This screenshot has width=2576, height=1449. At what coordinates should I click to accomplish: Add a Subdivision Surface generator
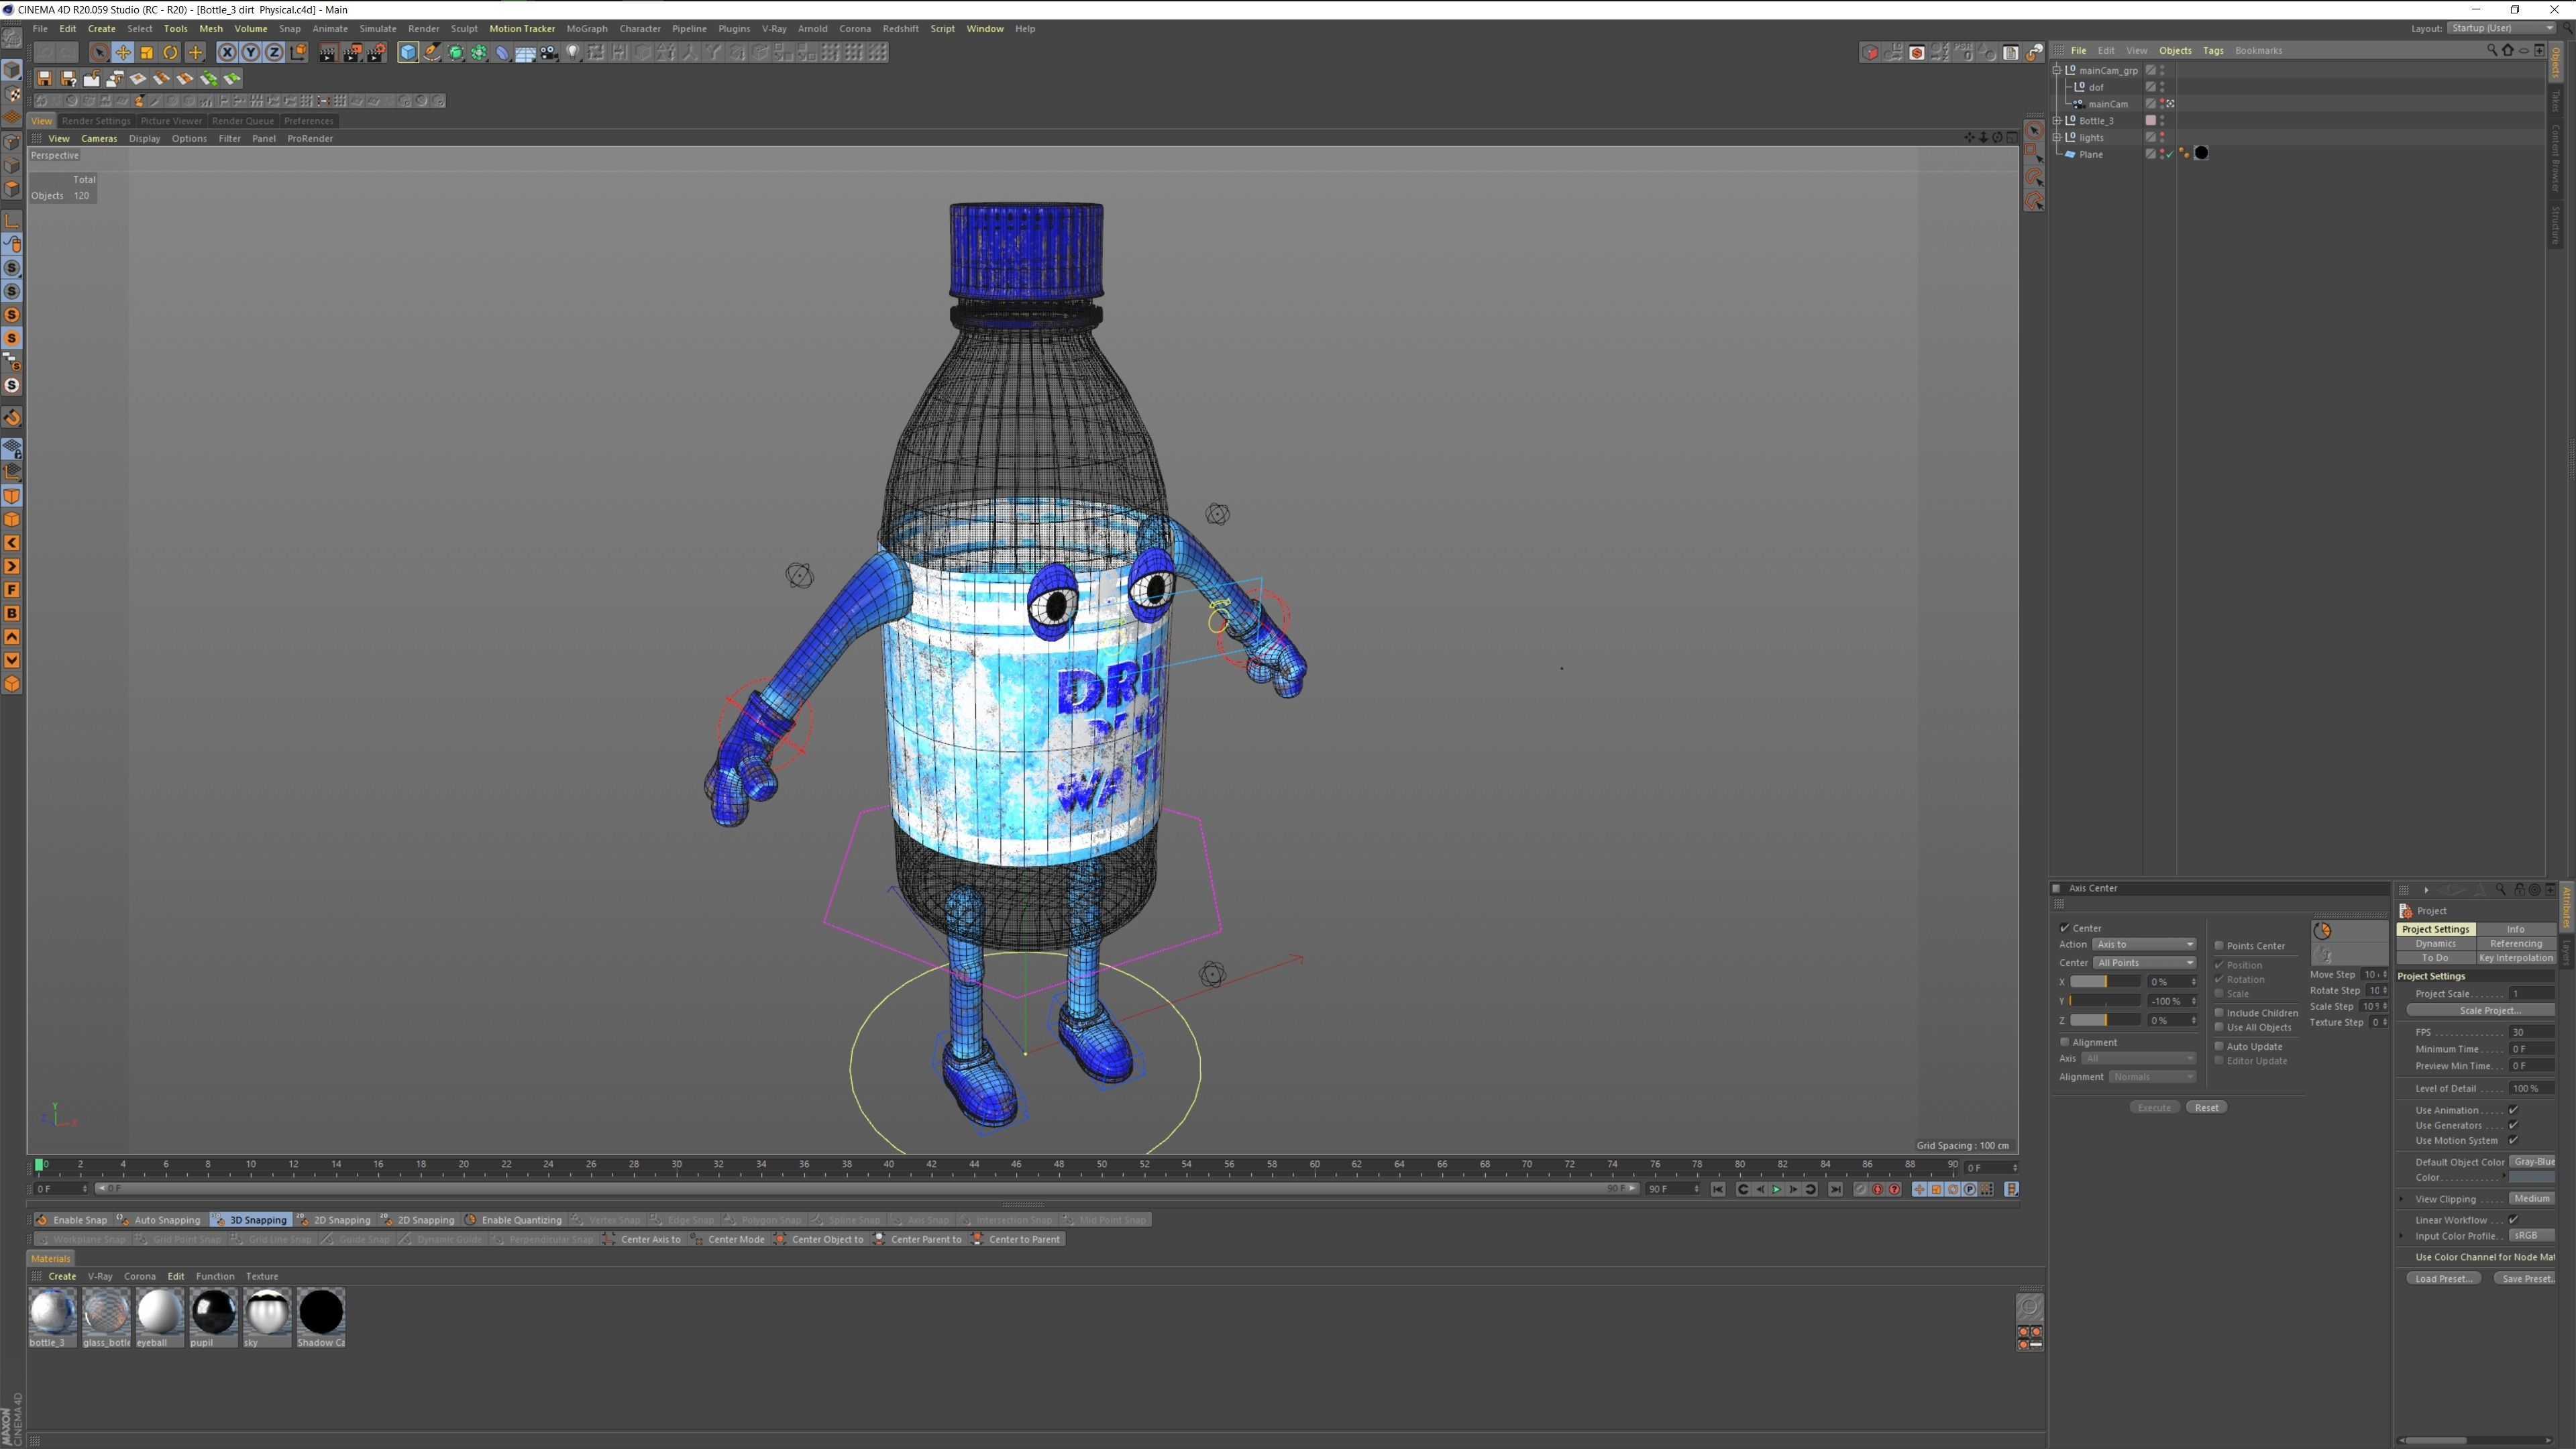coord(455,52)
